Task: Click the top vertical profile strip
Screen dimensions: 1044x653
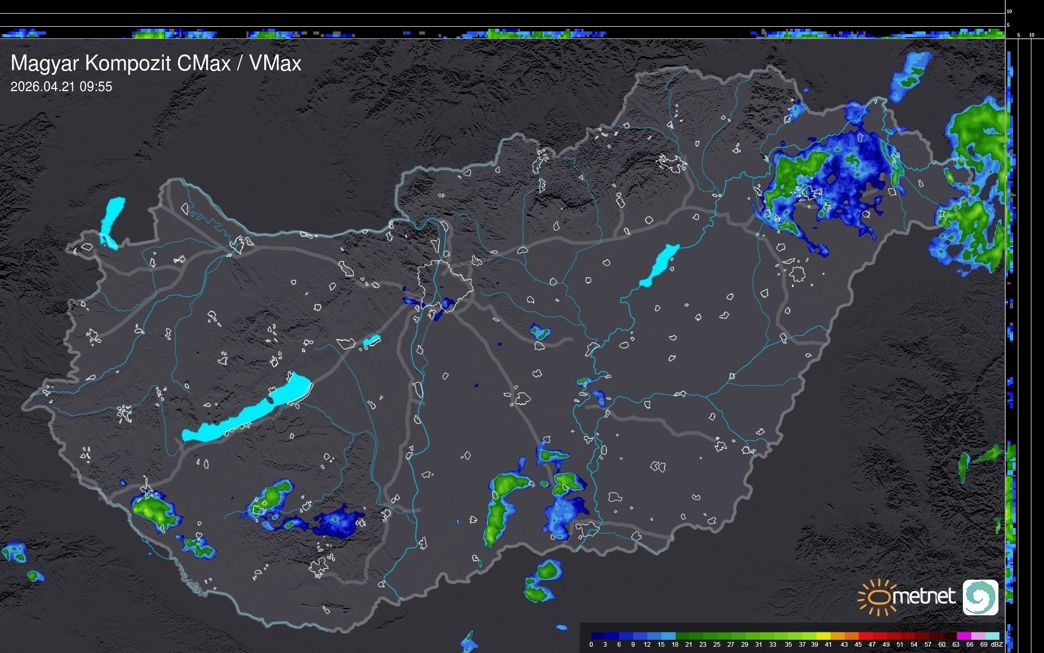Action: pos(502,32)
